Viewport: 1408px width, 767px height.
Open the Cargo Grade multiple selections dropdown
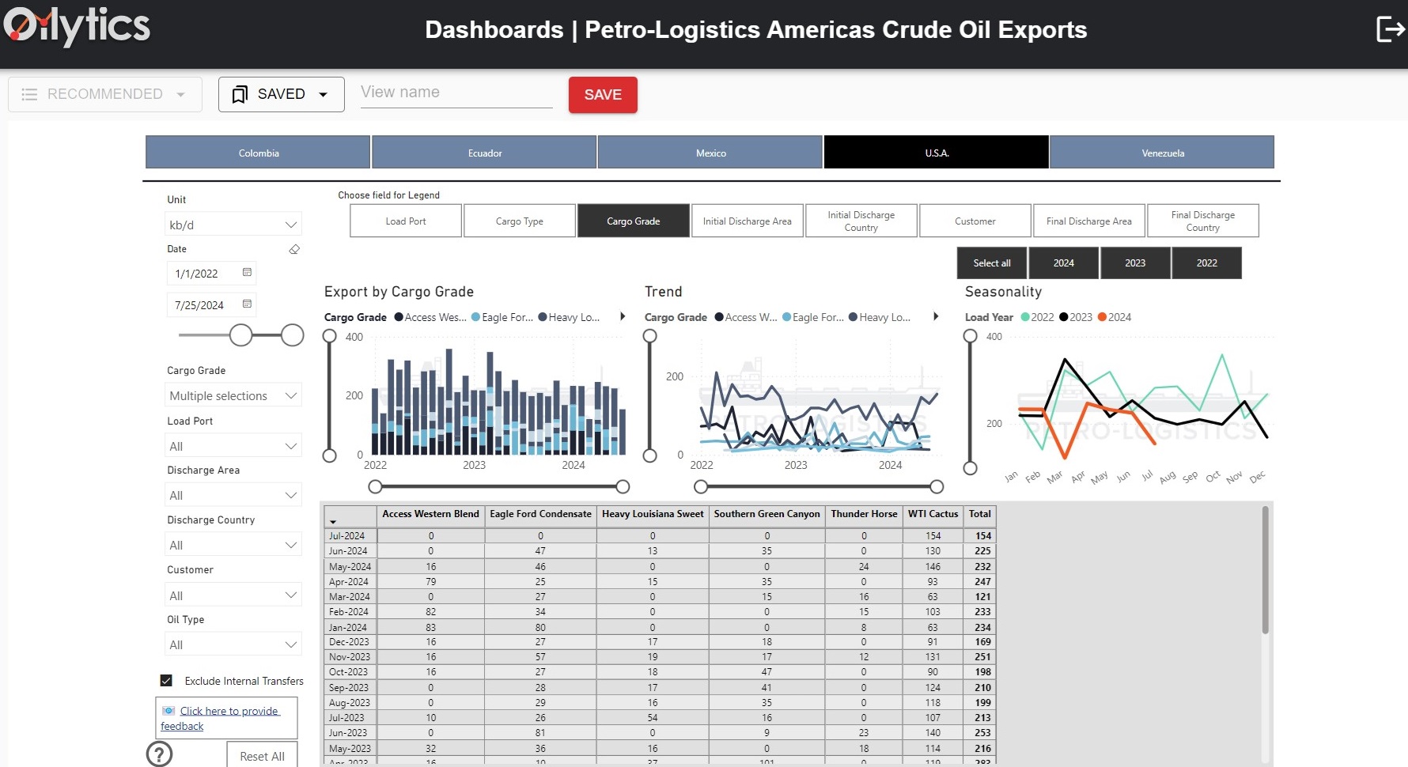(233, 395)
